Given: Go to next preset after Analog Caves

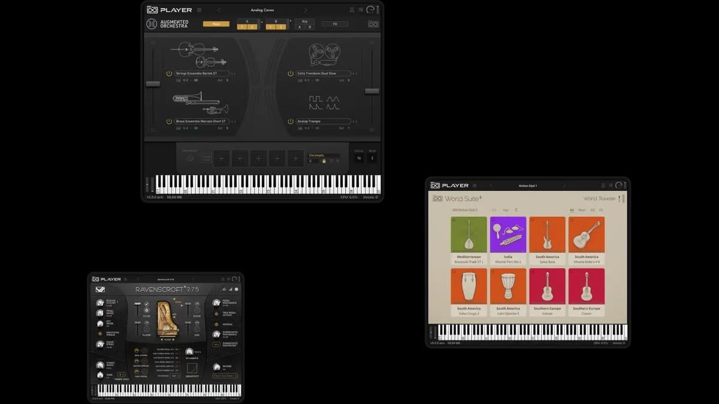Looking at the screenshot, I should pyautogui.click(x=306, y=10).
